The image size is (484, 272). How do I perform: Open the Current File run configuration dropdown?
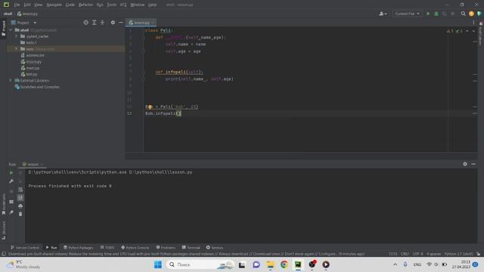[x=407, y=14]
